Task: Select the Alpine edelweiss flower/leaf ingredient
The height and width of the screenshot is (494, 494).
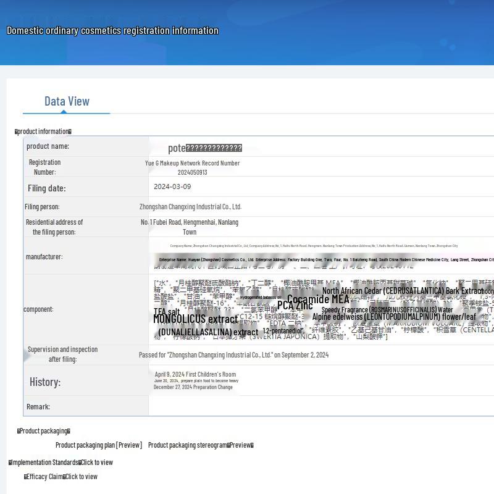Action: 394,317
